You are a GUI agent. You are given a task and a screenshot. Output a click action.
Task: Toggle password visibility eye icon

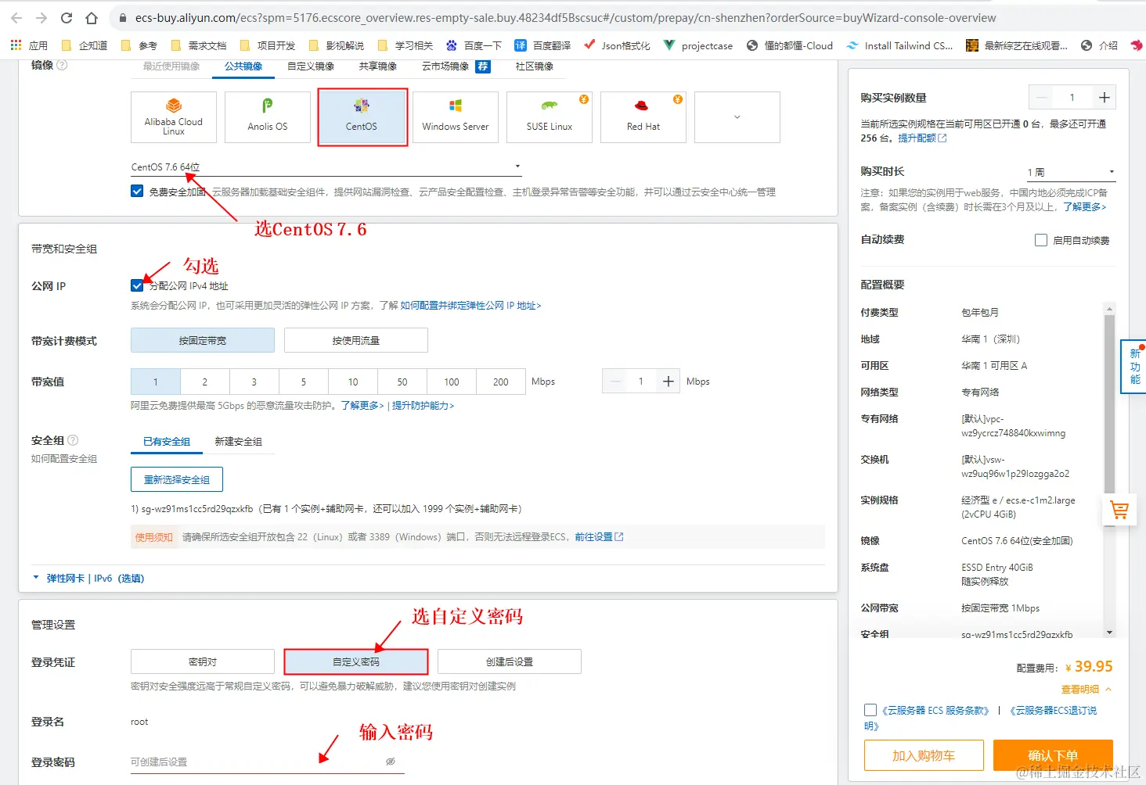(x=391, y=761)
